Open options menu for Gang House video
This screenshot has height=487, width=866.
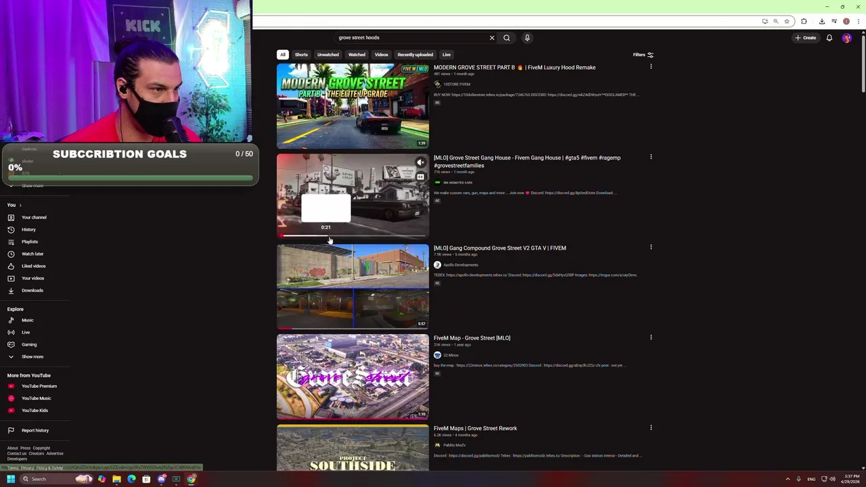point(651,157)
